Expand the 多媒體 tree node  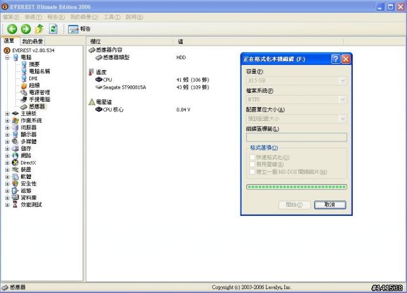pos(7,141)
